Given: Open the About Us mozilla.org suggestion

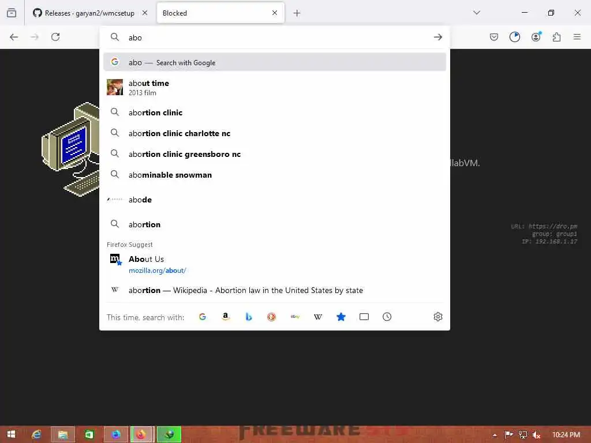Looking at the screenshot, I should (274, 264).
